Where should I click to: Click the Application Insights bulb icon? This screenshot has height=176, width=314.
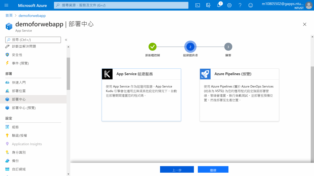7,144
